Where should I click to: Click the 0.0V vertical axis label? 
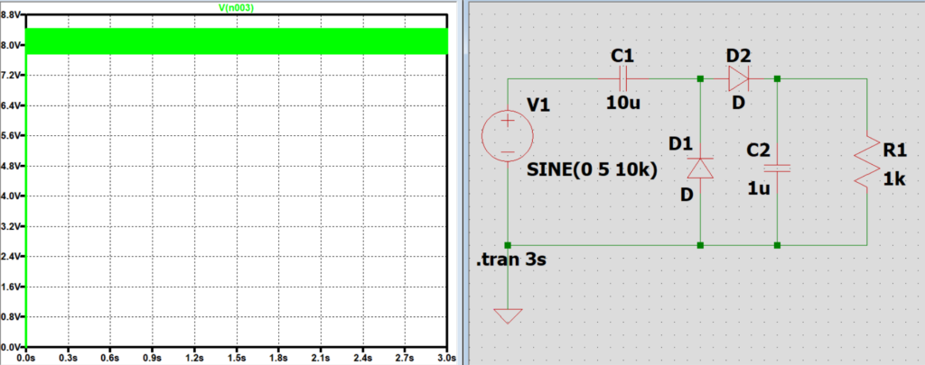pos(11,347)
